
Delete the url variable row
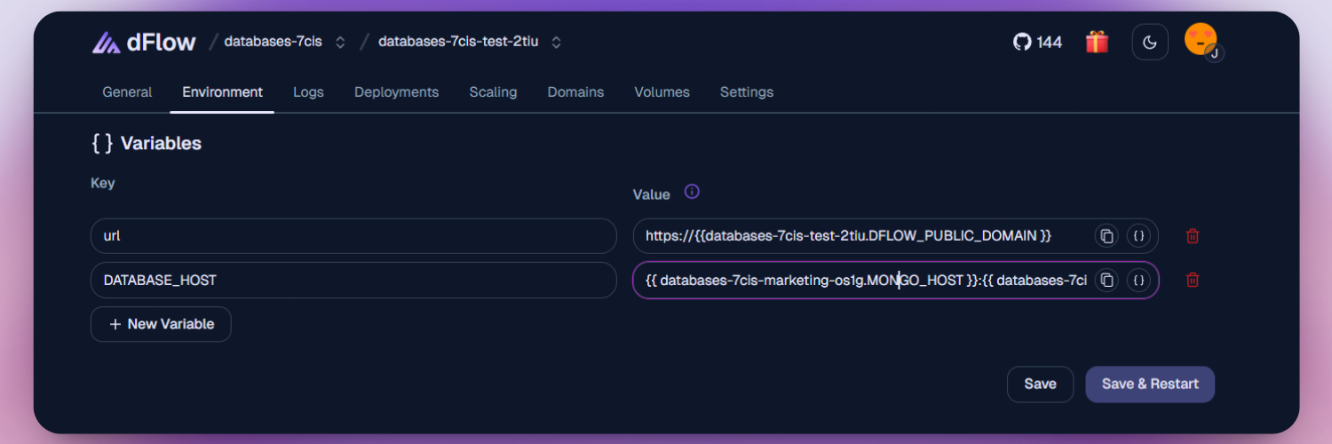pyautogui.click(x=1193, y=236)
